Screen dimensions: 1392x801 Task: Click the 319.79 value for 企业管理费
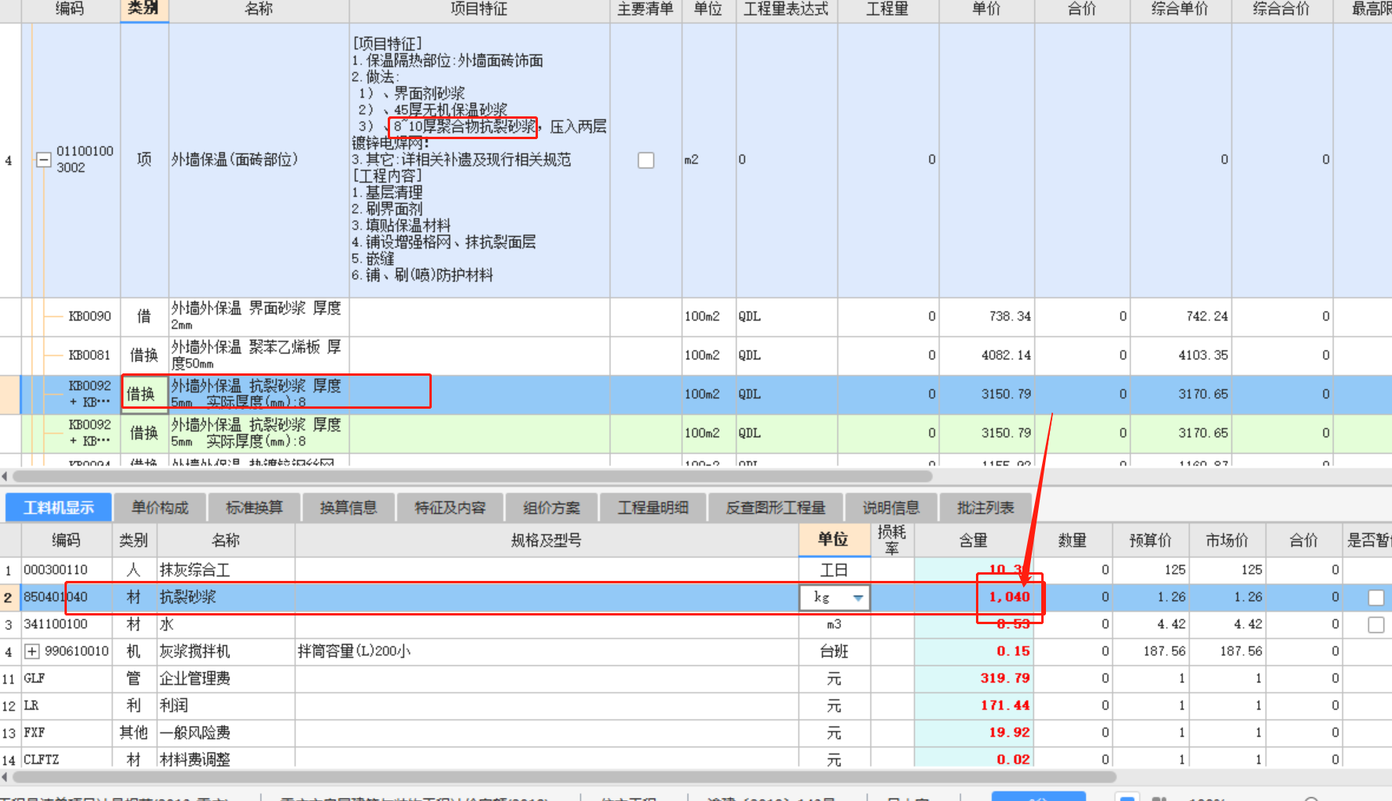[973, 678]
